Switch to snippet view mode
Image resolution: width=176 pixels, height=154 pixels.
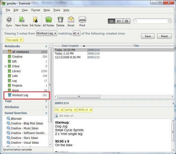119,21
